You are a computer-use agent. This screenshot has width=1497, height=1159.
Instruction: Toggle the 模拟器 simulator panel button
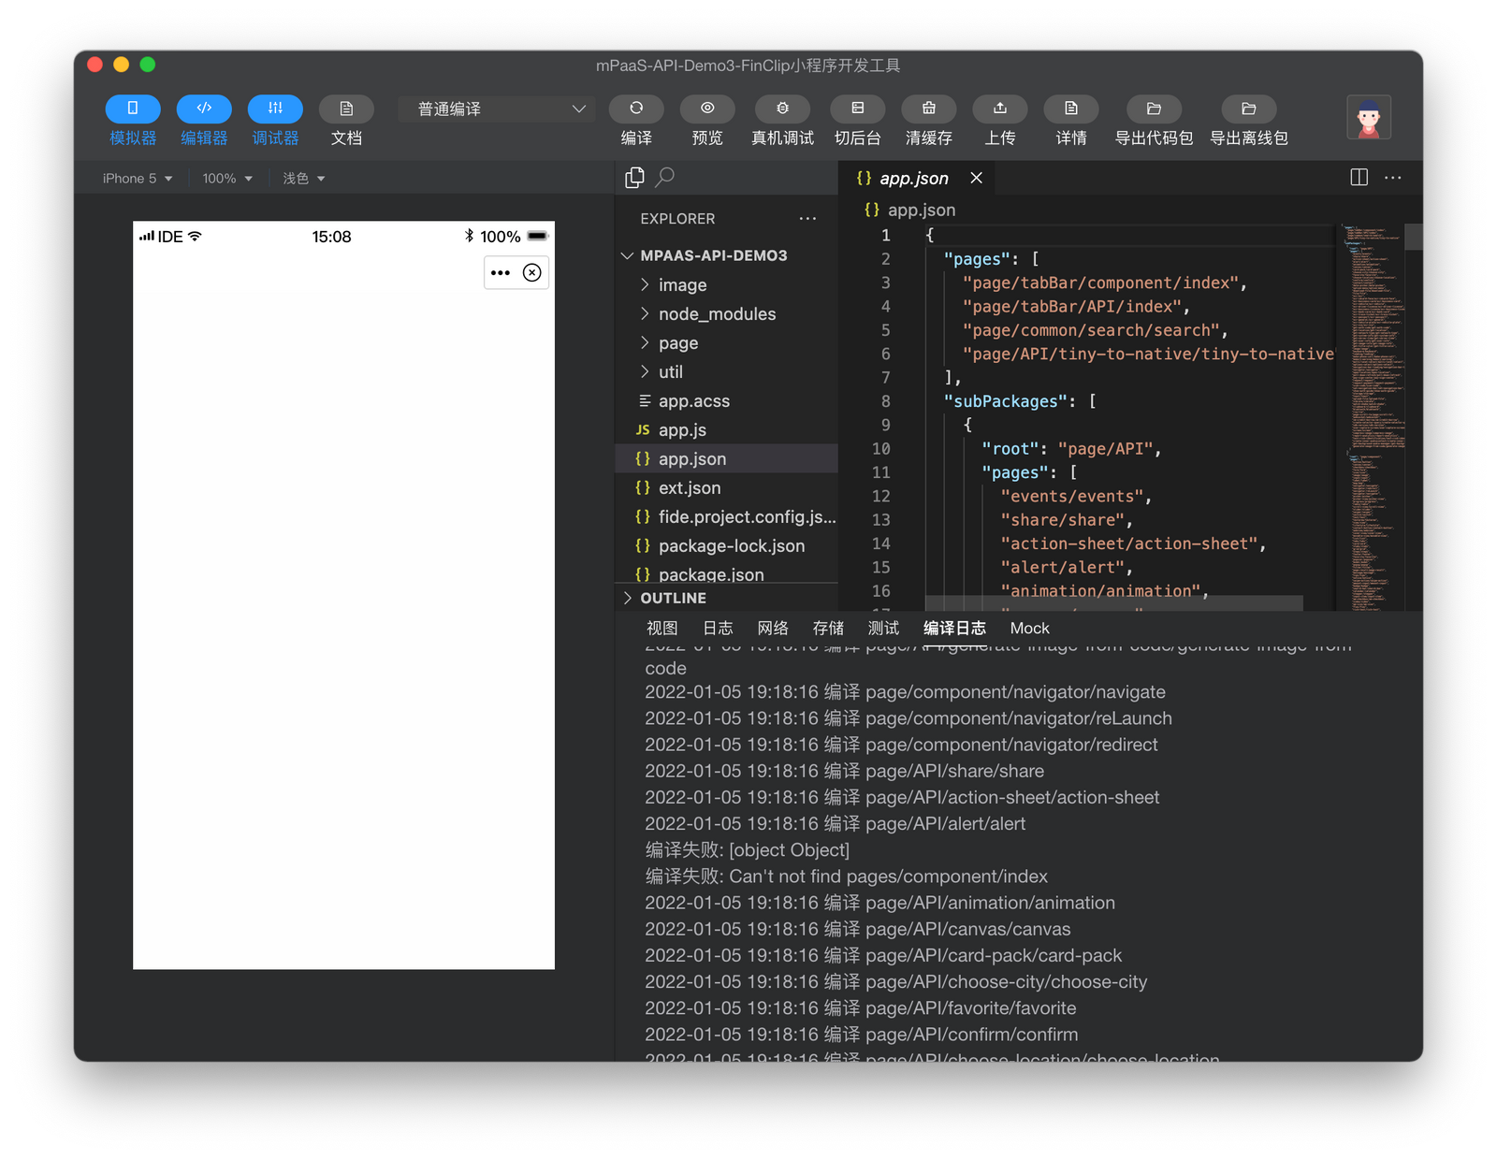point(133,109)
